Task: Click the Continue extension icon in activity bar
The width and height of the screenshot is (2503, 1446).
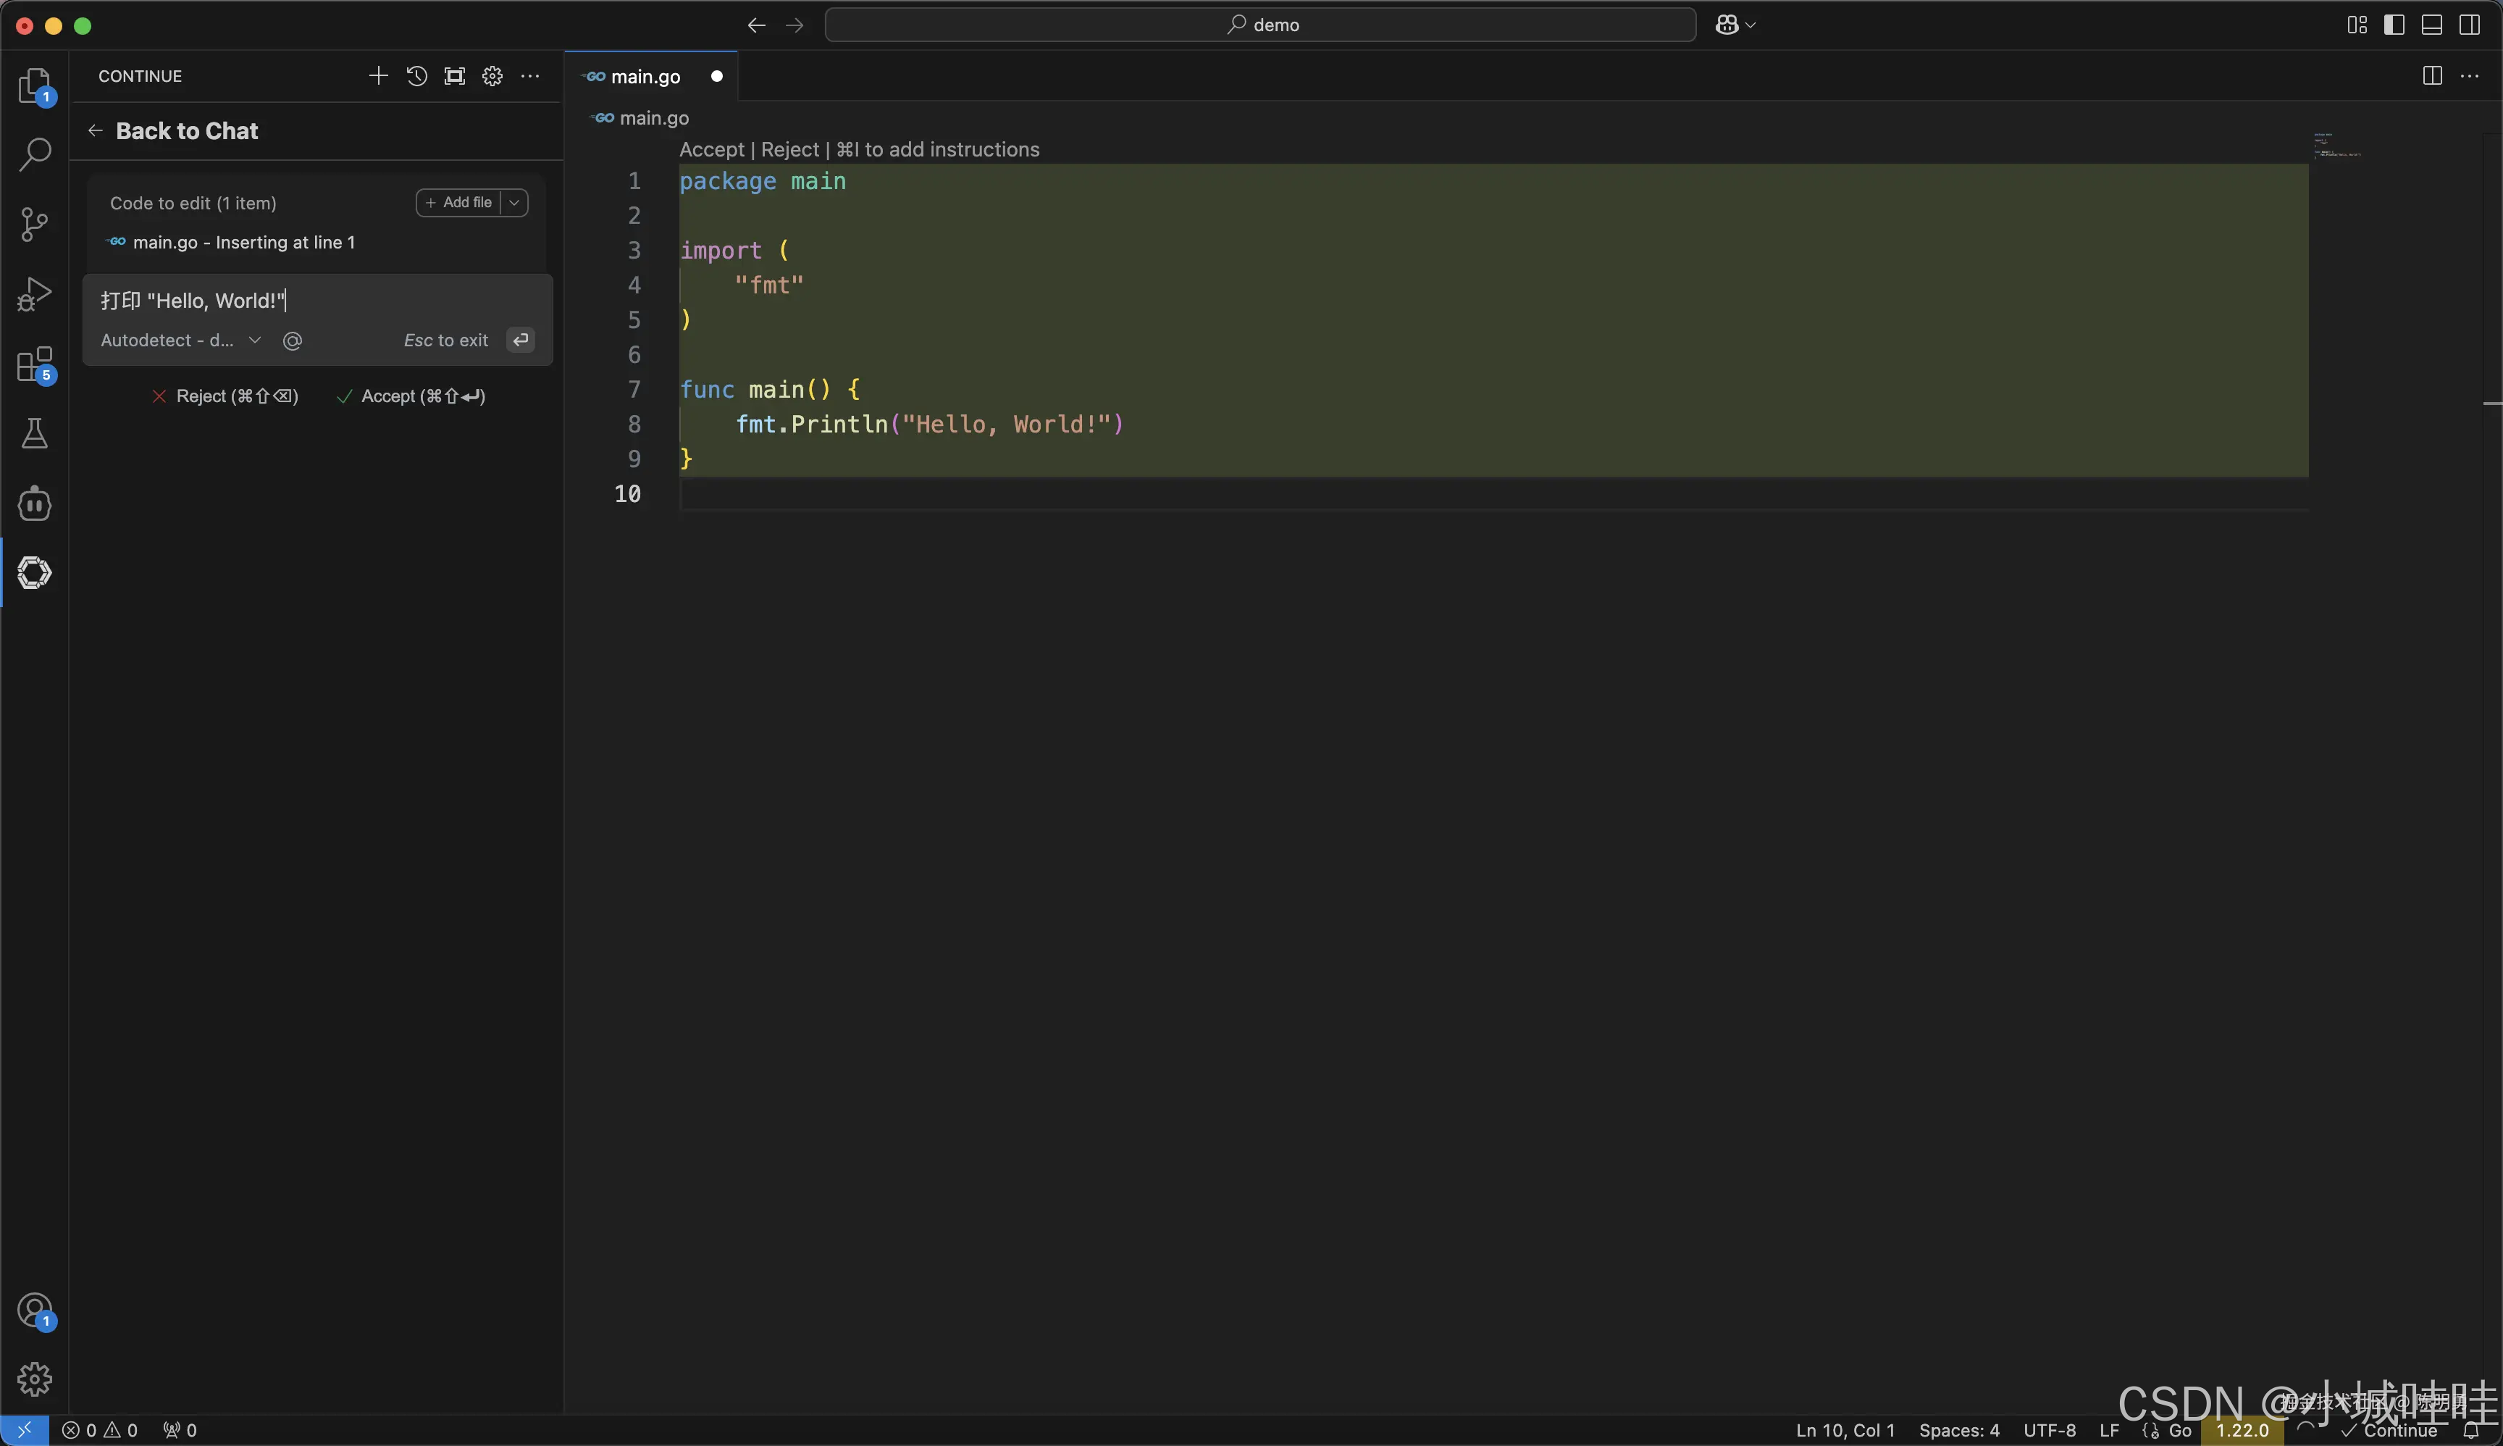Action: [x=35, y=573]
